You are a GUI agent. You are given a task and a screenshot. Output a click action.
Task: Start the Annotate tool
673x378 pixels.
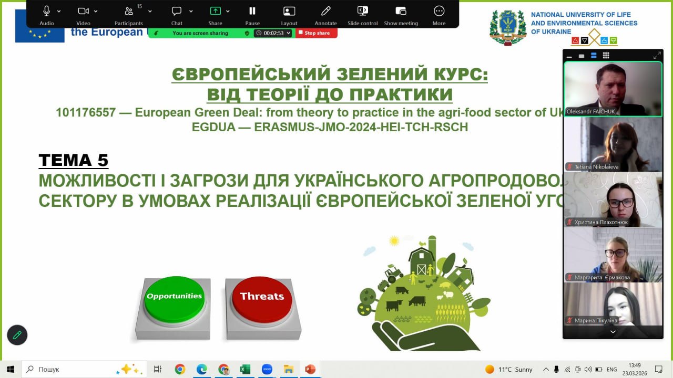coord(325,15)
